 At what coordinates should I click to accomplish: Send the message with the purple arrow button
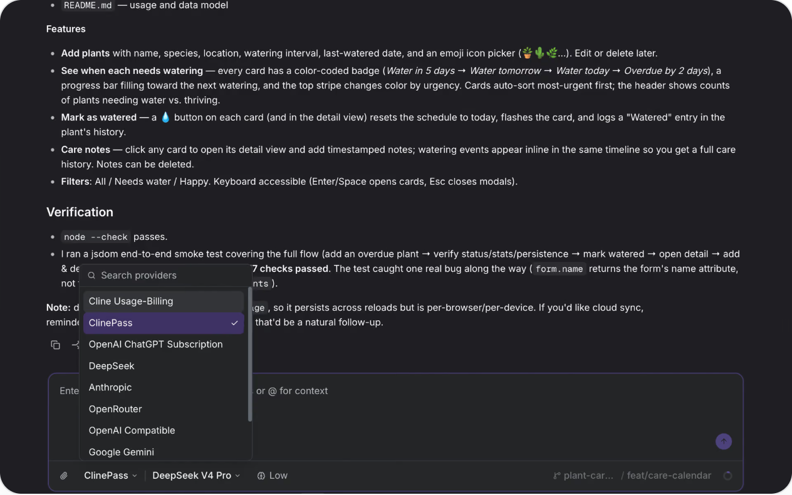click(x=724, y=441)
